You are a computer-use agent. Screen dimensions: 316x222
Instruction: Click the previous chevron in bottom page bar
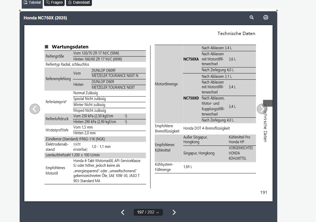[123, 212]
